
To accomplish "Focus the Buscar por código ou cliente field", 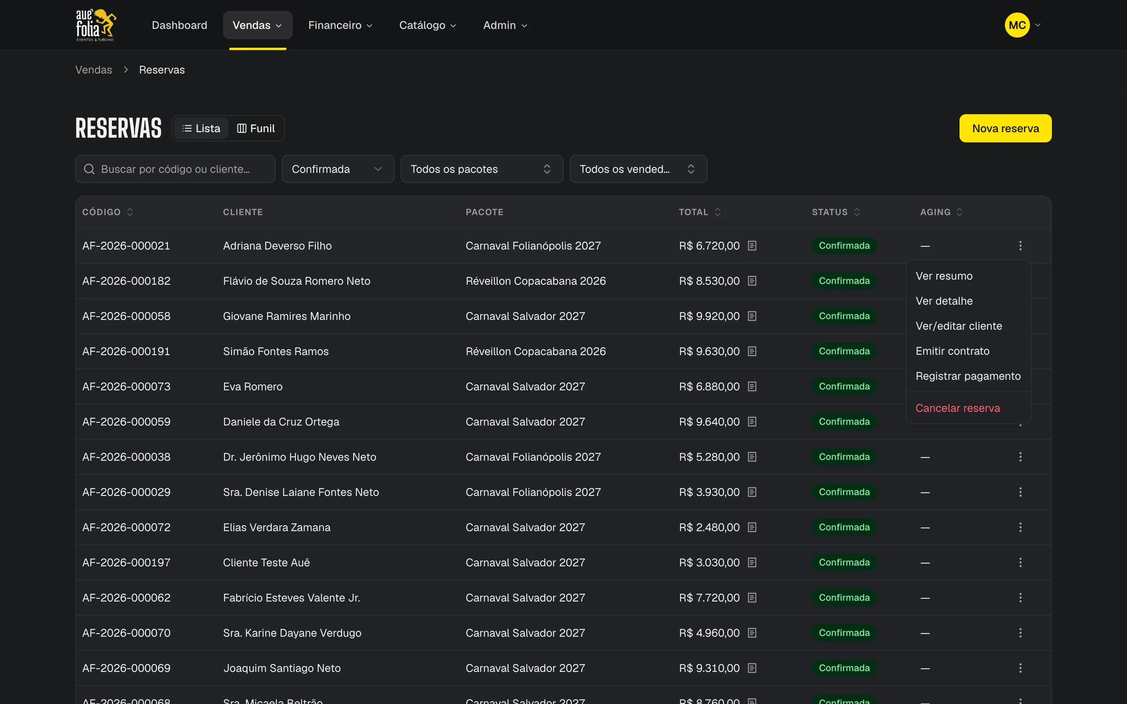I will 175,169.
